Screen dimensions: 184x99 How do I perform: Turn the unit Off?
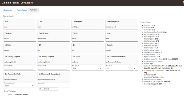[54, 48]
